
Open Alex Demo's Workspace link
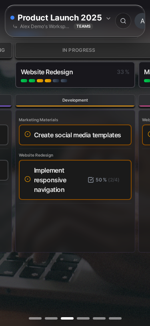pos(44,26)
